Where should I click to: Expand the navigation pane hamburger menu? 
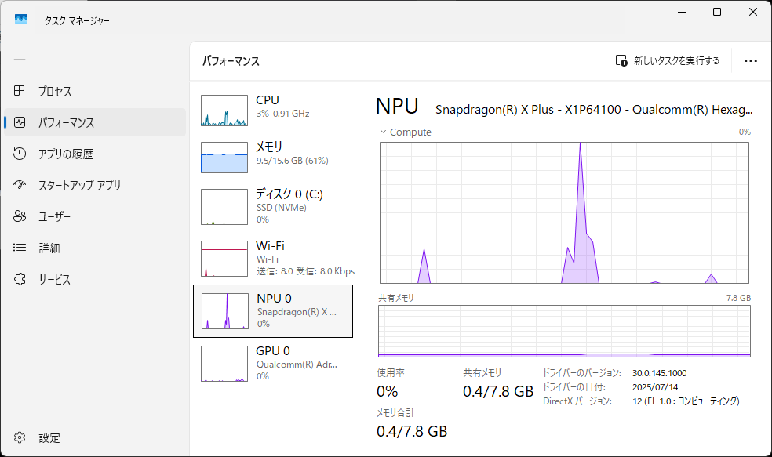[19, 60]
